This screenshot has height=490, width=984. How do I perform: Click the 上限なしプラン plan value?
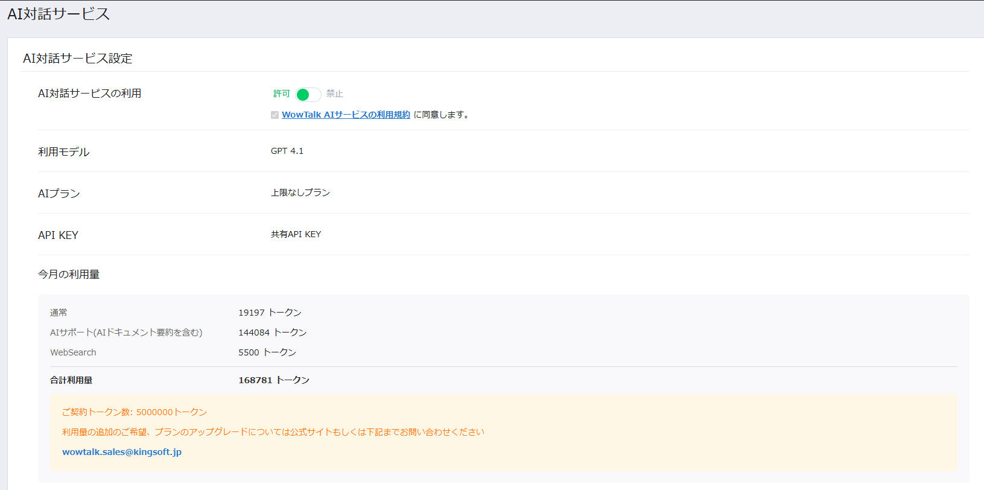click(x=300, y=192)
